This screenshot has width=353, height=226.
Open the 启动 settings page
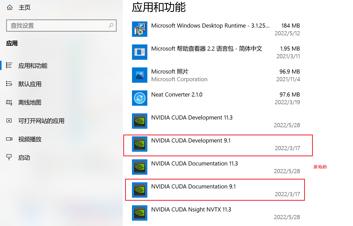pyautogui.click(x=24, y=158)
